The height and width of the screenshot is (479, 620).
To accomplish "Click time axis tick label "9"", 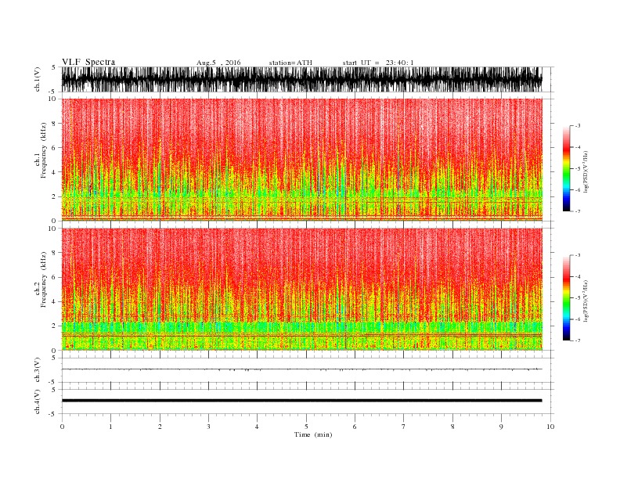I will [501, 427].
